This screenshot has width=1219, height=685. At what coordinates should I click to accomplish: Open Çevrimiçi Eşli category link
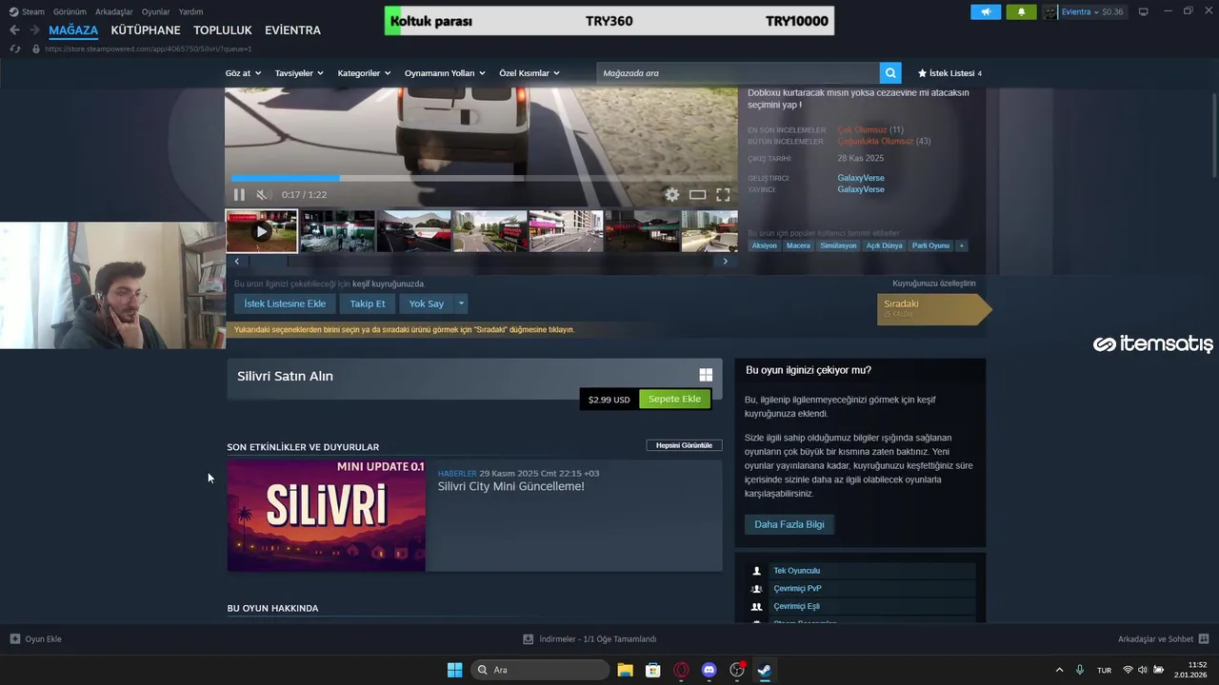tap(796, 606)
